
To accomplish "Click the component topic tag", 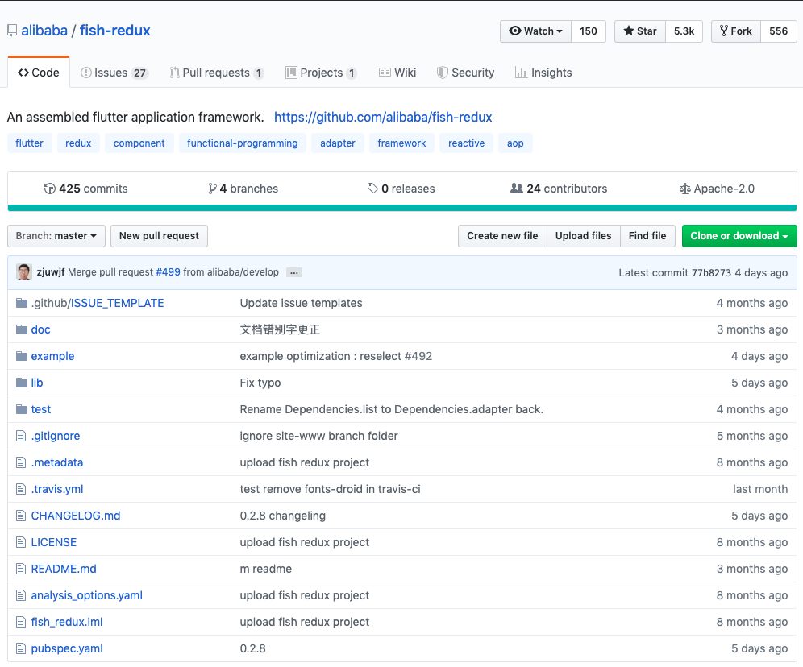I will coord(139,143).
